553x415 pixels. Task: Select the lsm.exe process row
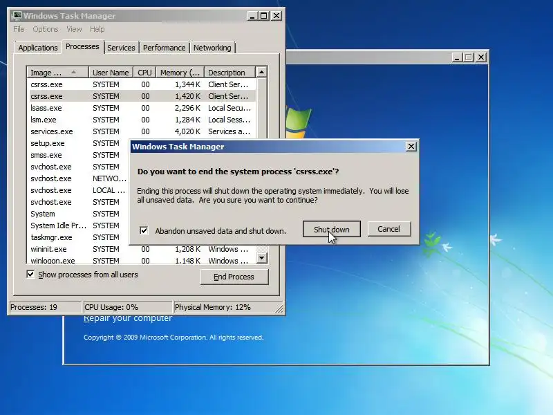(x=141, y=120)
